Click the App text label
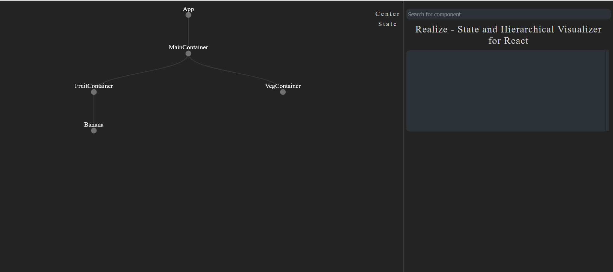 point(188,9)
